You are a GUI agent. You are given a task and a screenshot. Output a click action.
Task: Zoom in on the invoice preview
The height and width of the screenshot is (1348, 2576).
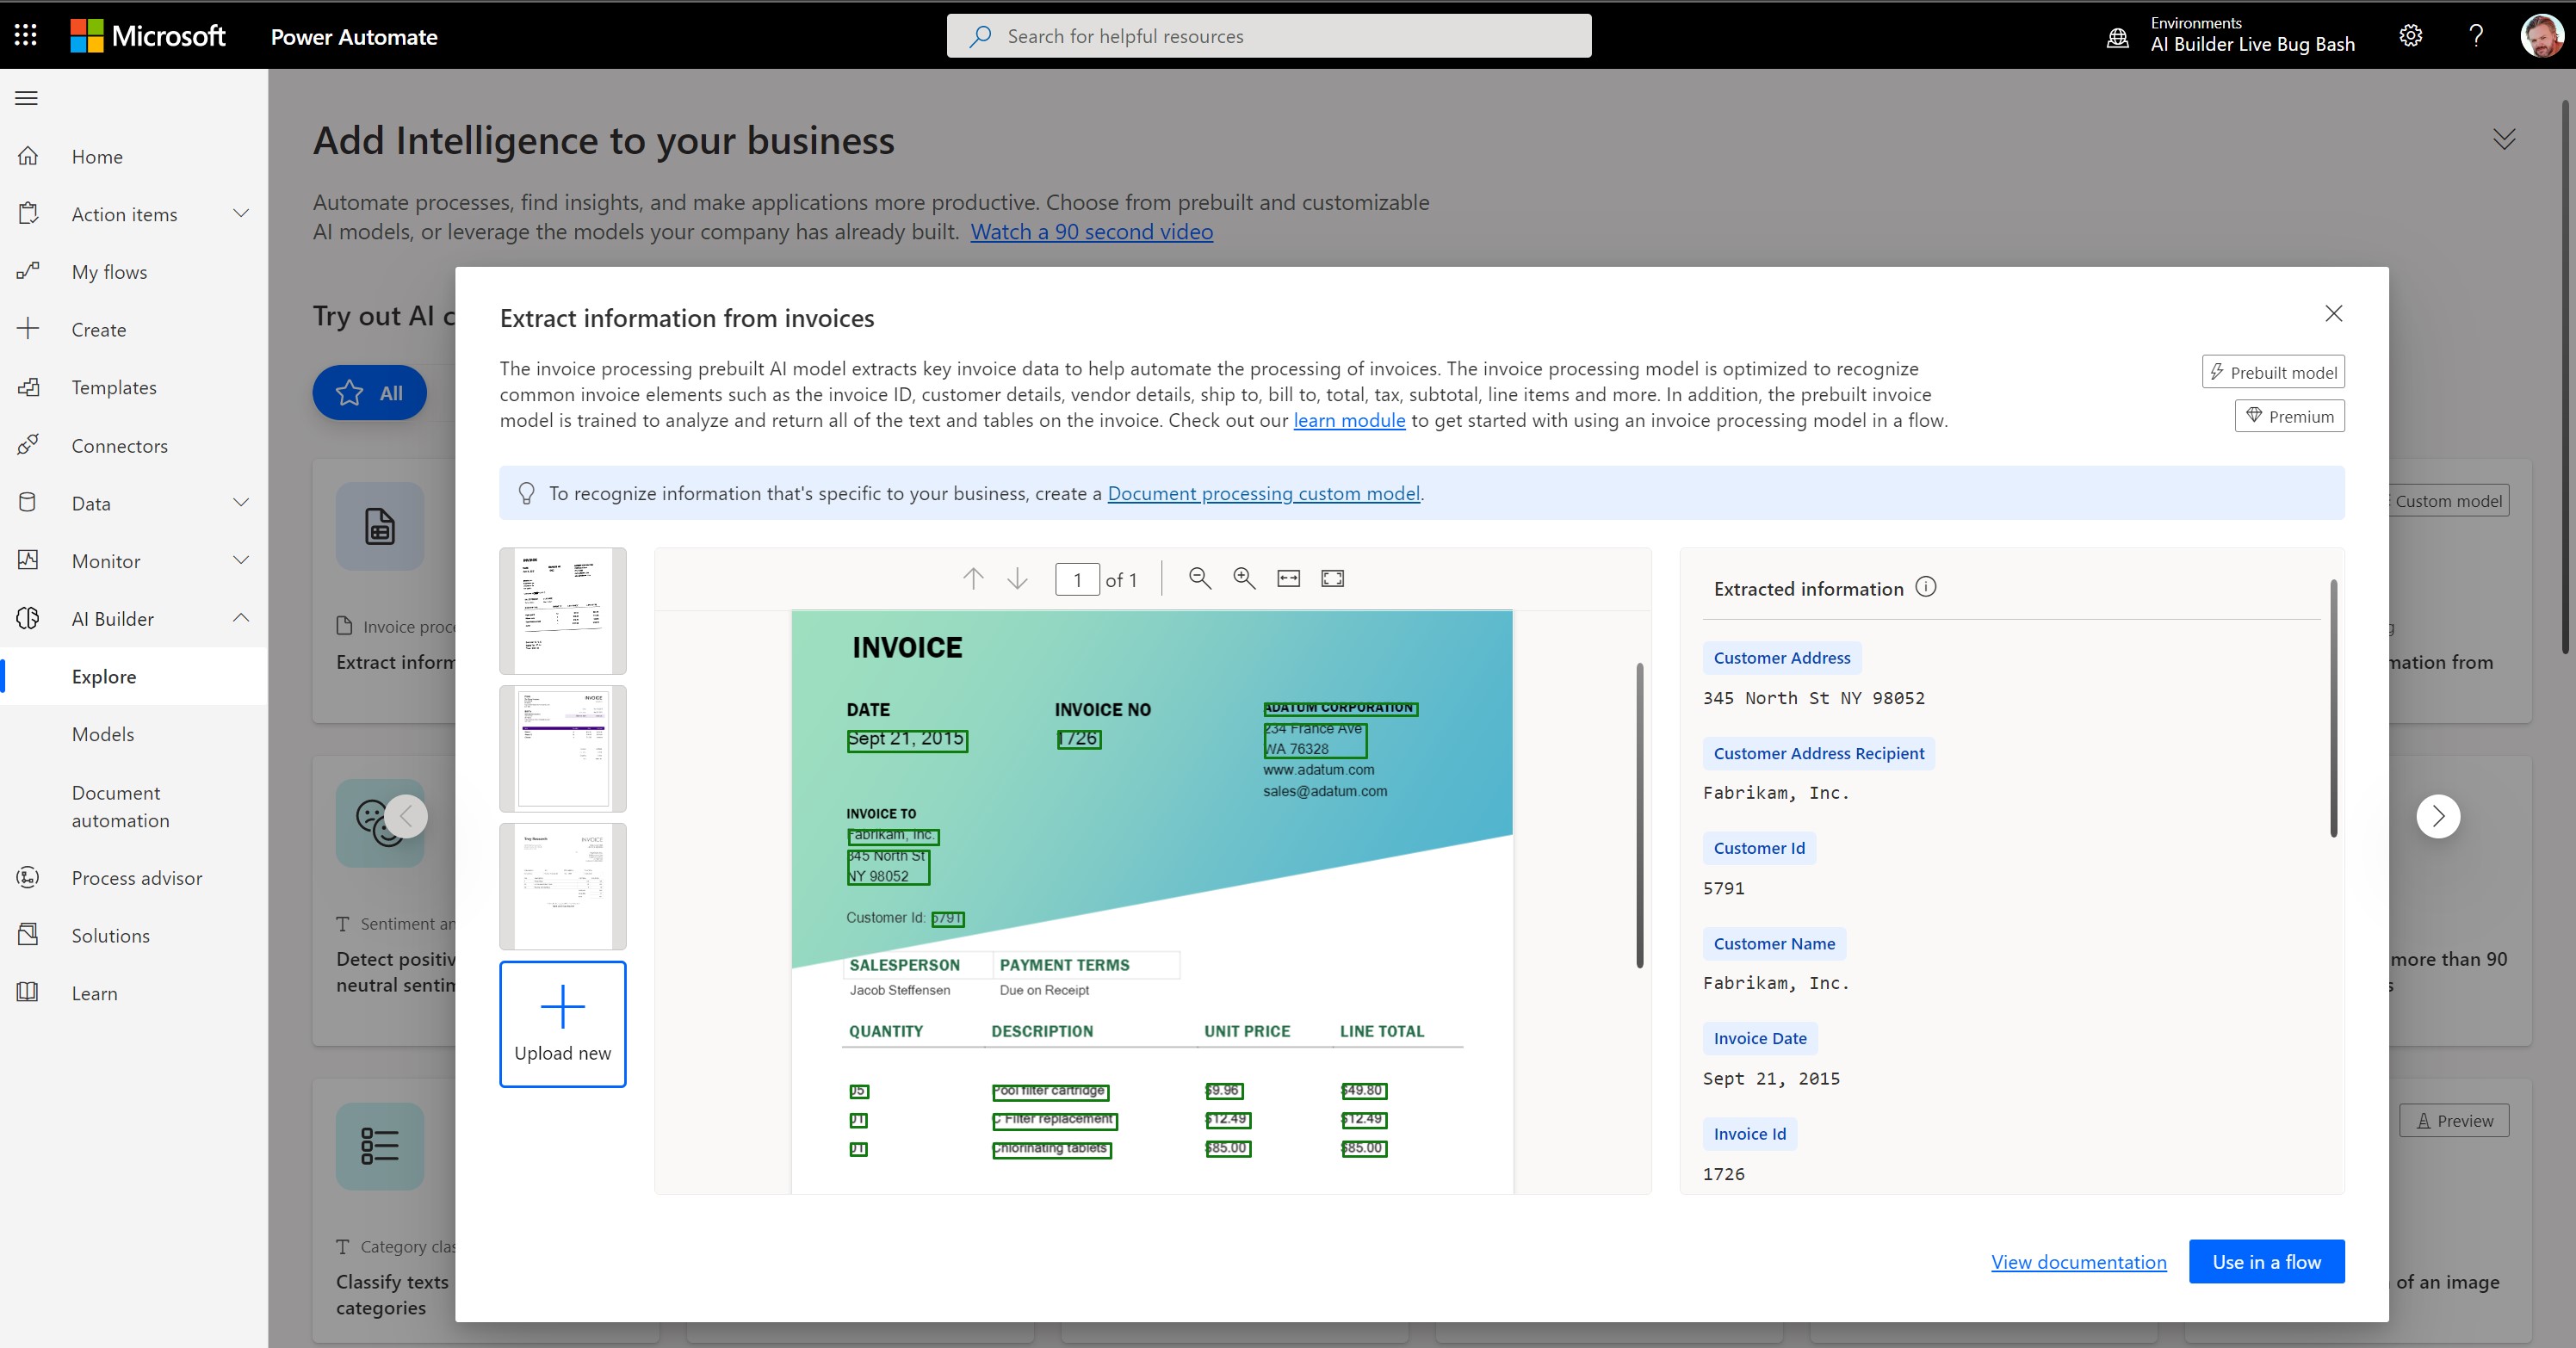(x=1244, y=578)
